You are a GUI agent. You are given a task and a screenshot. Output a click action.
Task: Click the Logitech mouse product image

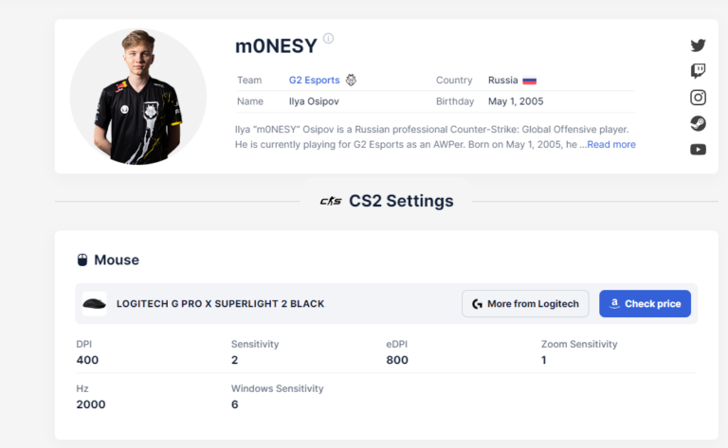(95, 304)
